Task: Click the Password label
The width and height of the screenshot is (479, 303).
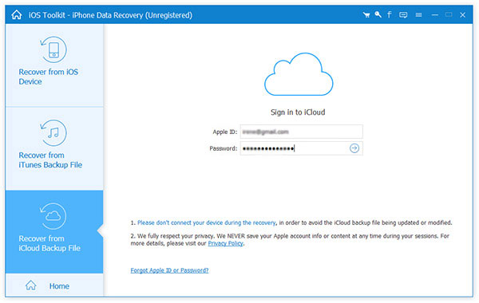Action: coord(224,148)
